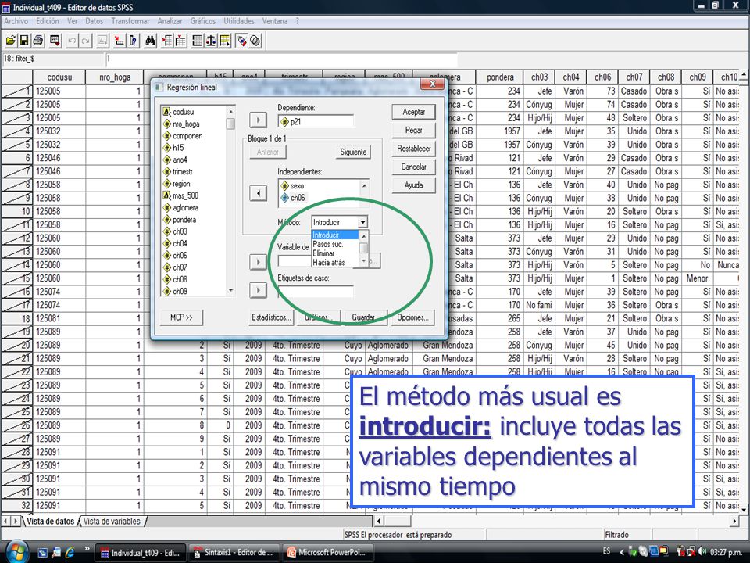Click the pondera column header
The width and height of the screenshot is (750, 563).
pyautogui.click(x=500, y=77)
